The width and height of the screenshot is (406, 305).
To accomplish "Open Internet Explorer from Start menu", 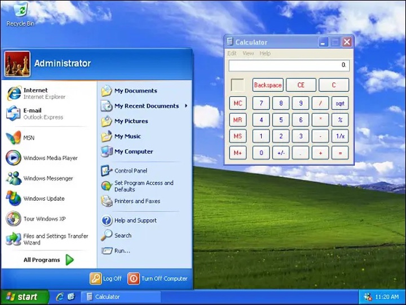I will 35,93.
